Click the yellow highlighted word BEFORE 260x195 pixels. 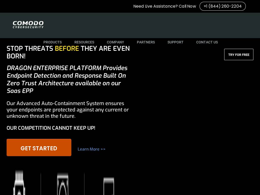click(x=67, y=48)
